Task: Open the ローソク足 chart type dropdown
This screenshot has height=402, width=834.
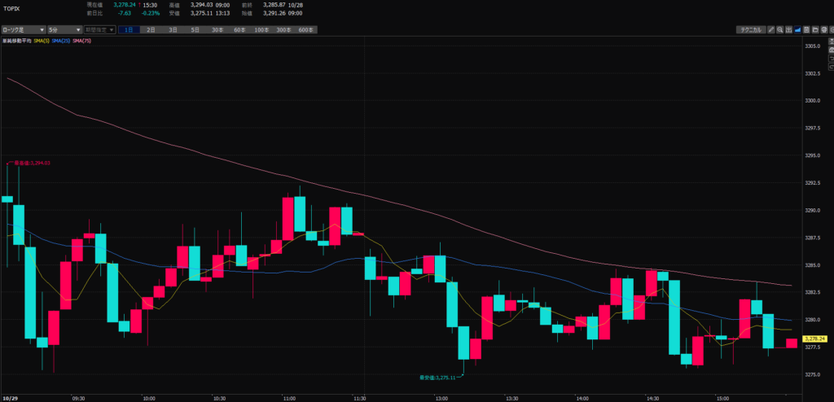Action: coord(23,29)
